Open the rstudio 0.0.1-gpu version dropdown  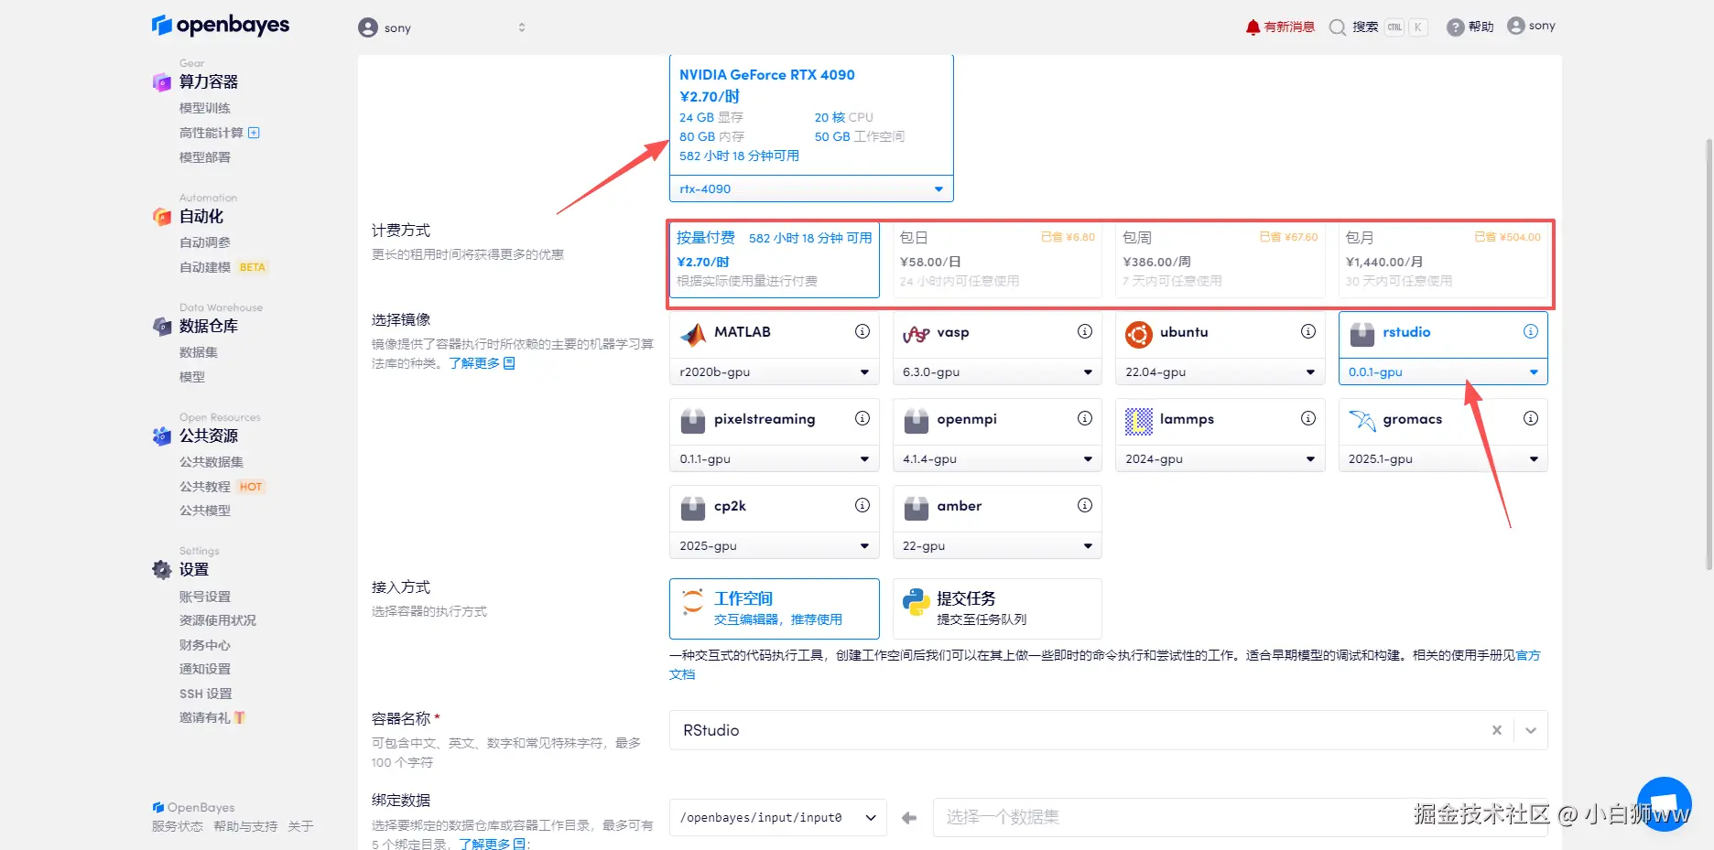tap(1443, 371)
